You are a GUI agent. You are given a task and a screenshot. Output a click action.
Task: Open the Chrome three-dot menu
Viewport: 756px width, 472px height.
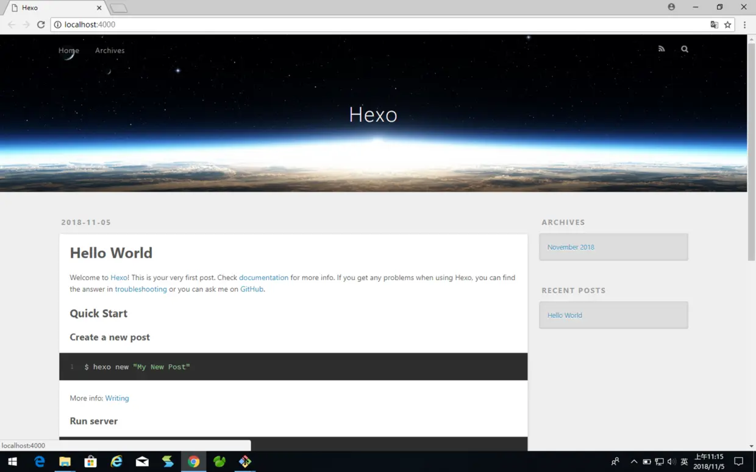744,24
